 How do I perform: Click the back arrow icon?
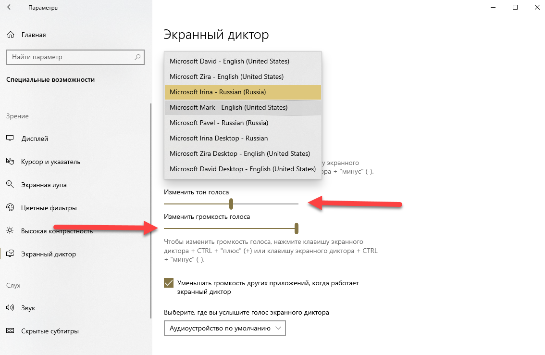point(10,7)
